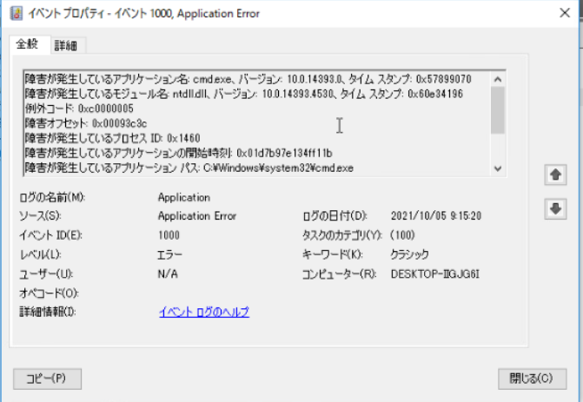The image size is (583, 402).
Task: Click the event viewer title bar icon
Action: click(x=17, y=13)
